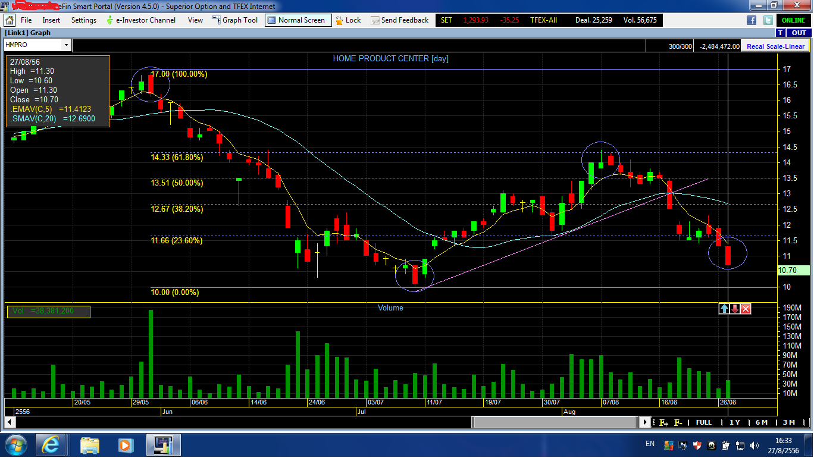Screen dimensions: 814x458
Task: Click the Volume panel title
Action: coord(390,308)
